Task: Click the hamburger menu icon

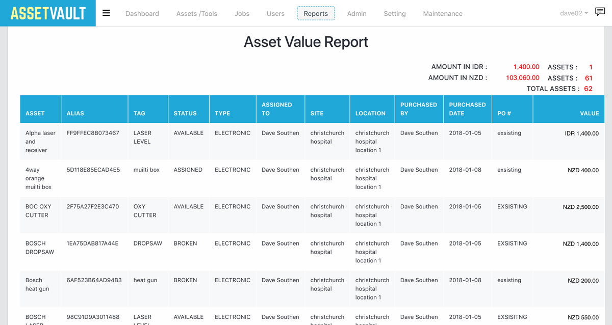Action: [x=106, y=13]
